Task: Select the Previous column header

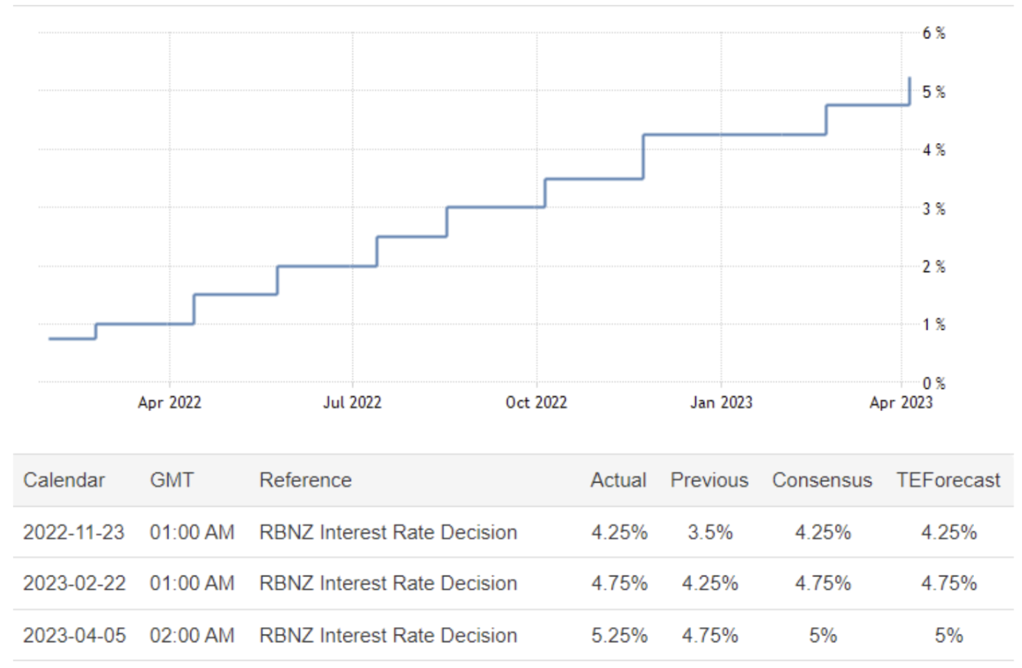Action: pyautogui.click(x=709, y=480)
